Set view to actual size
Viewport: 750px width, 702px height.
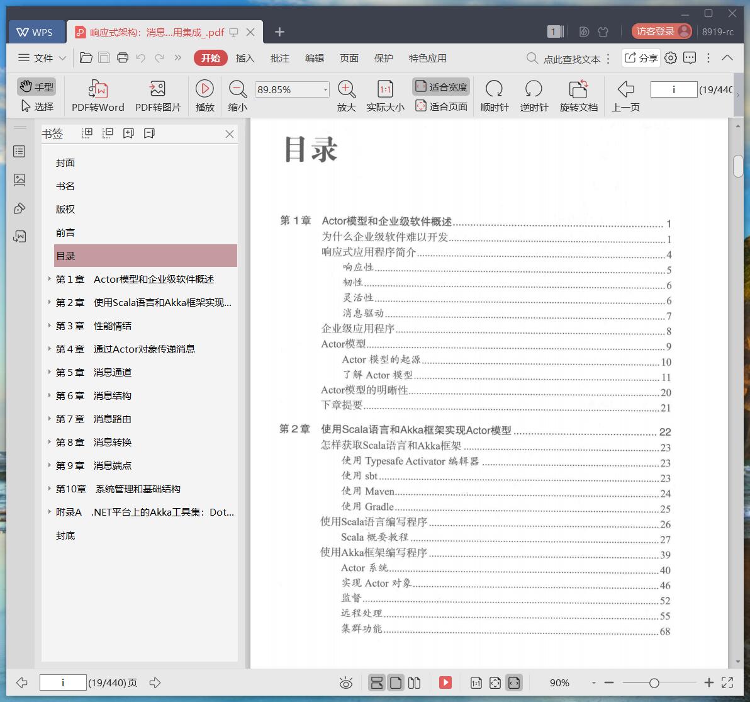(x=385, y=96)
